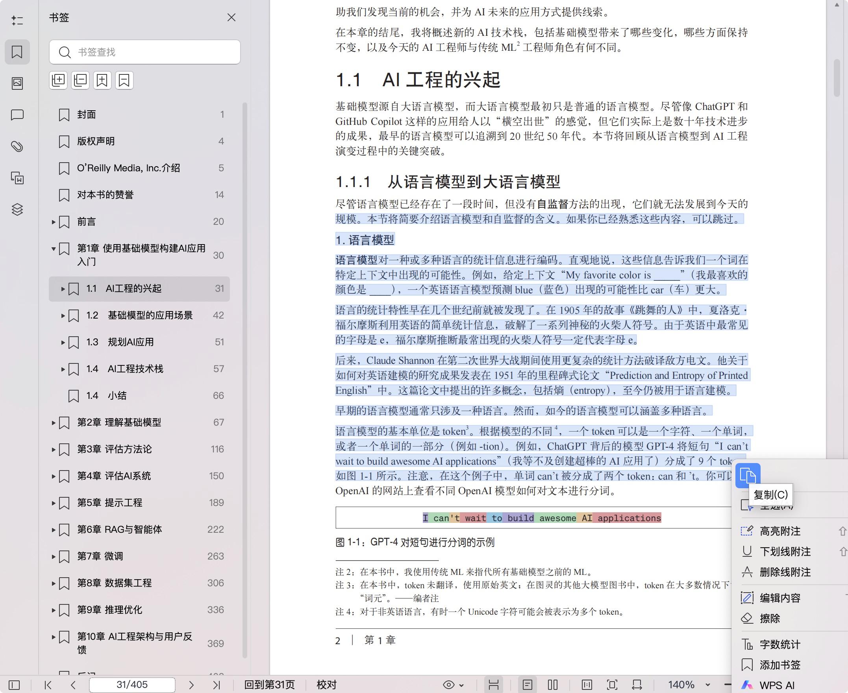Toggle the navigation pane icon in status bar
Image resolution: width=848 pixels, height=693 pixels.
(x=14, y=685)
